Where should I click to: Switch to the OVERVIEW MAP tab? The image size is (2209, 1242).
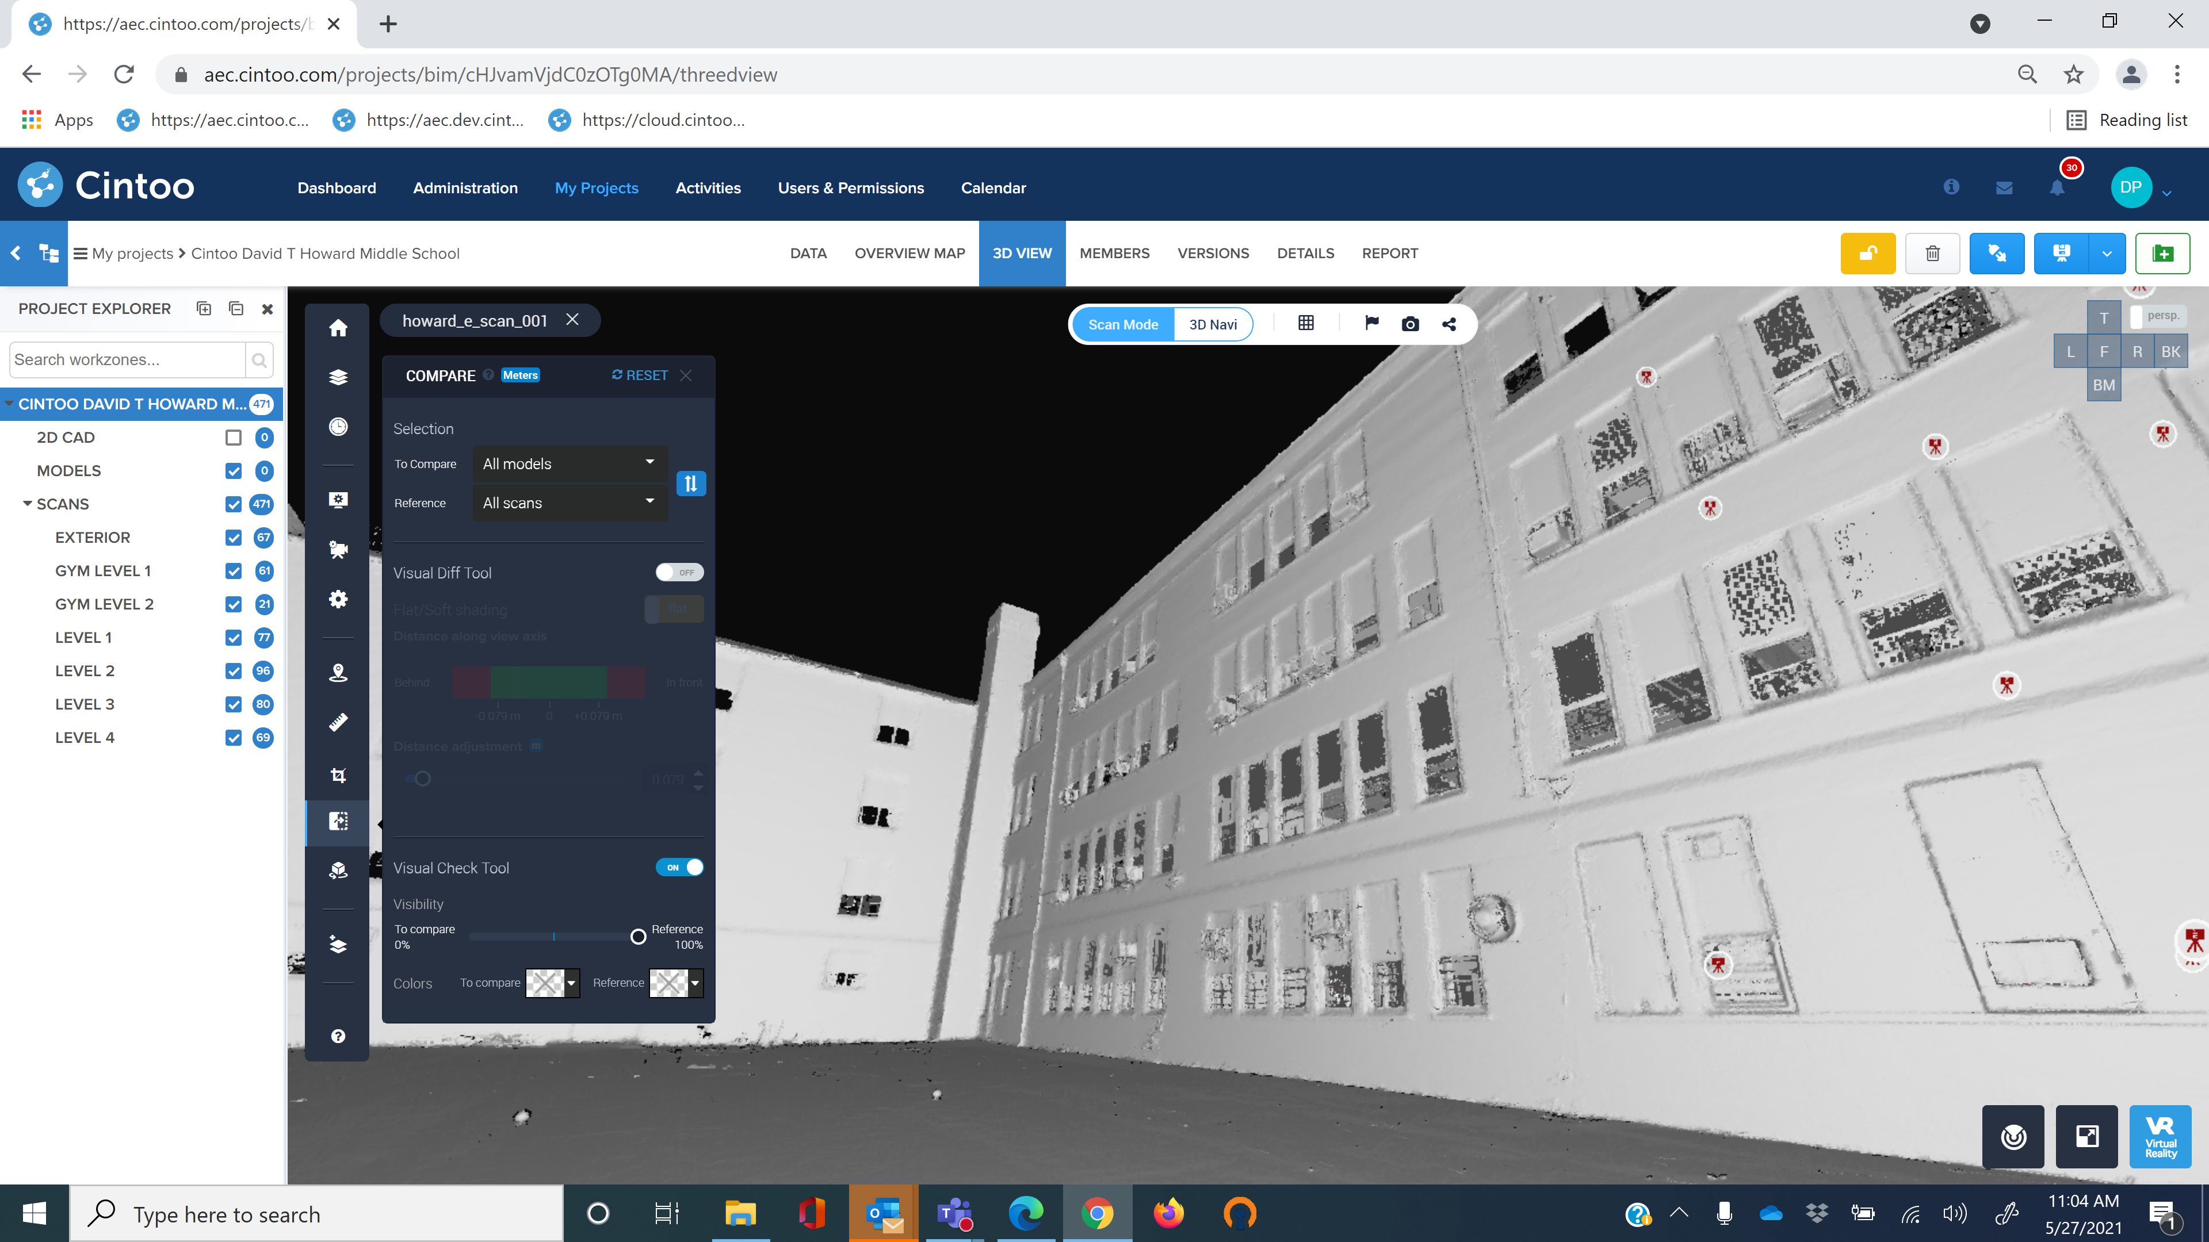(x=909, y=253)
